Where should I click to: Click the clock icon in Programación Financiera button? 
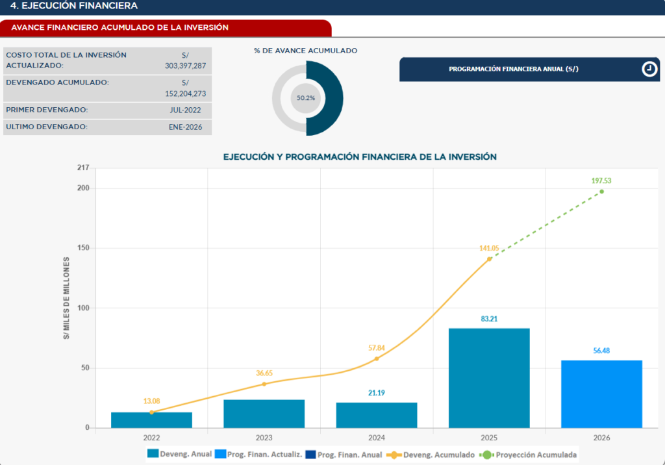pyautogui.click(x=649, y=69)
